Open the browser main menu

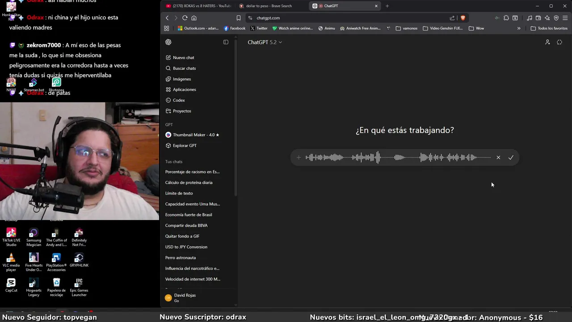(x=566, y=18)
